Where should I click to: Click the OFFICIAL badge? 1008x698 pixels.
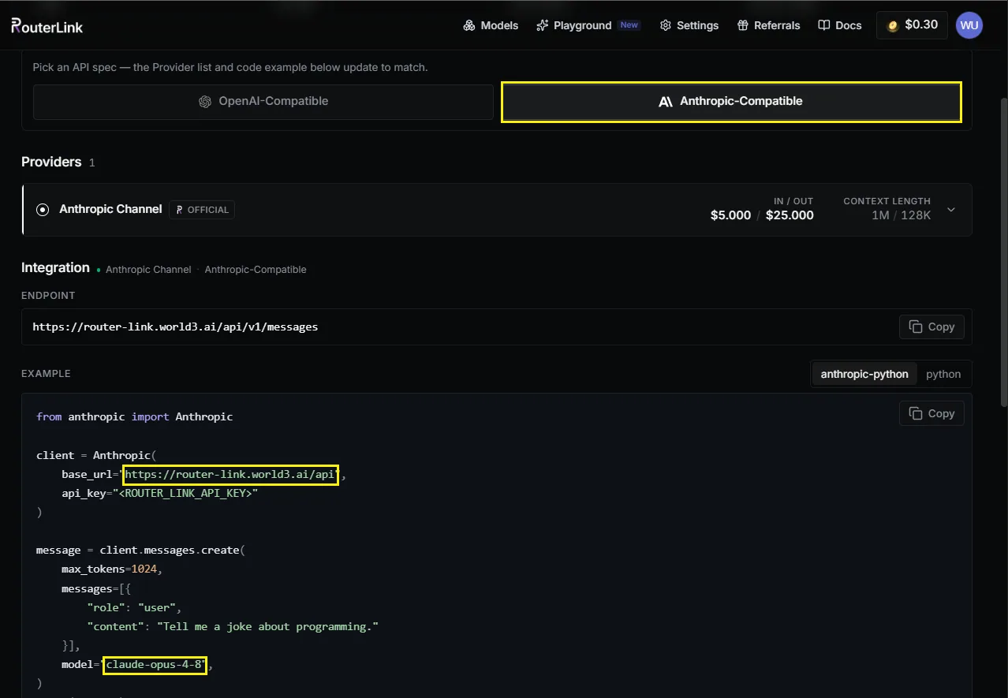point(202,210)
